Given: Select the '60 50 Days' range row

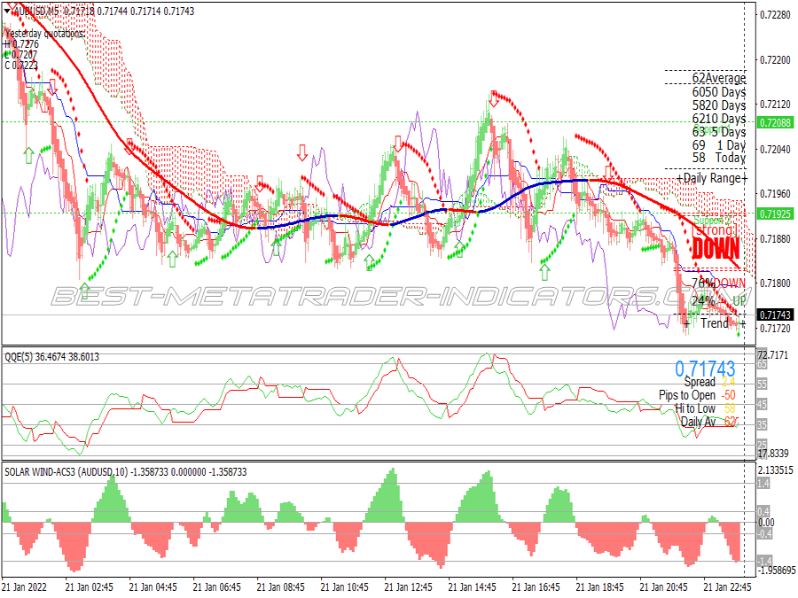Looking at the screenshot, I should click(x=718, y=91).
